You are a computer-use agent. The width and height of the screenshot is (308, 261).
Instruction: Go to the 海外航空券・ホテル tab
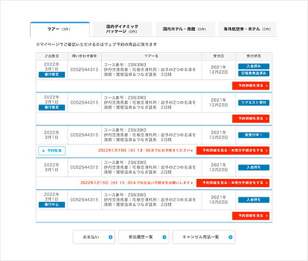[x=248, y=29]
